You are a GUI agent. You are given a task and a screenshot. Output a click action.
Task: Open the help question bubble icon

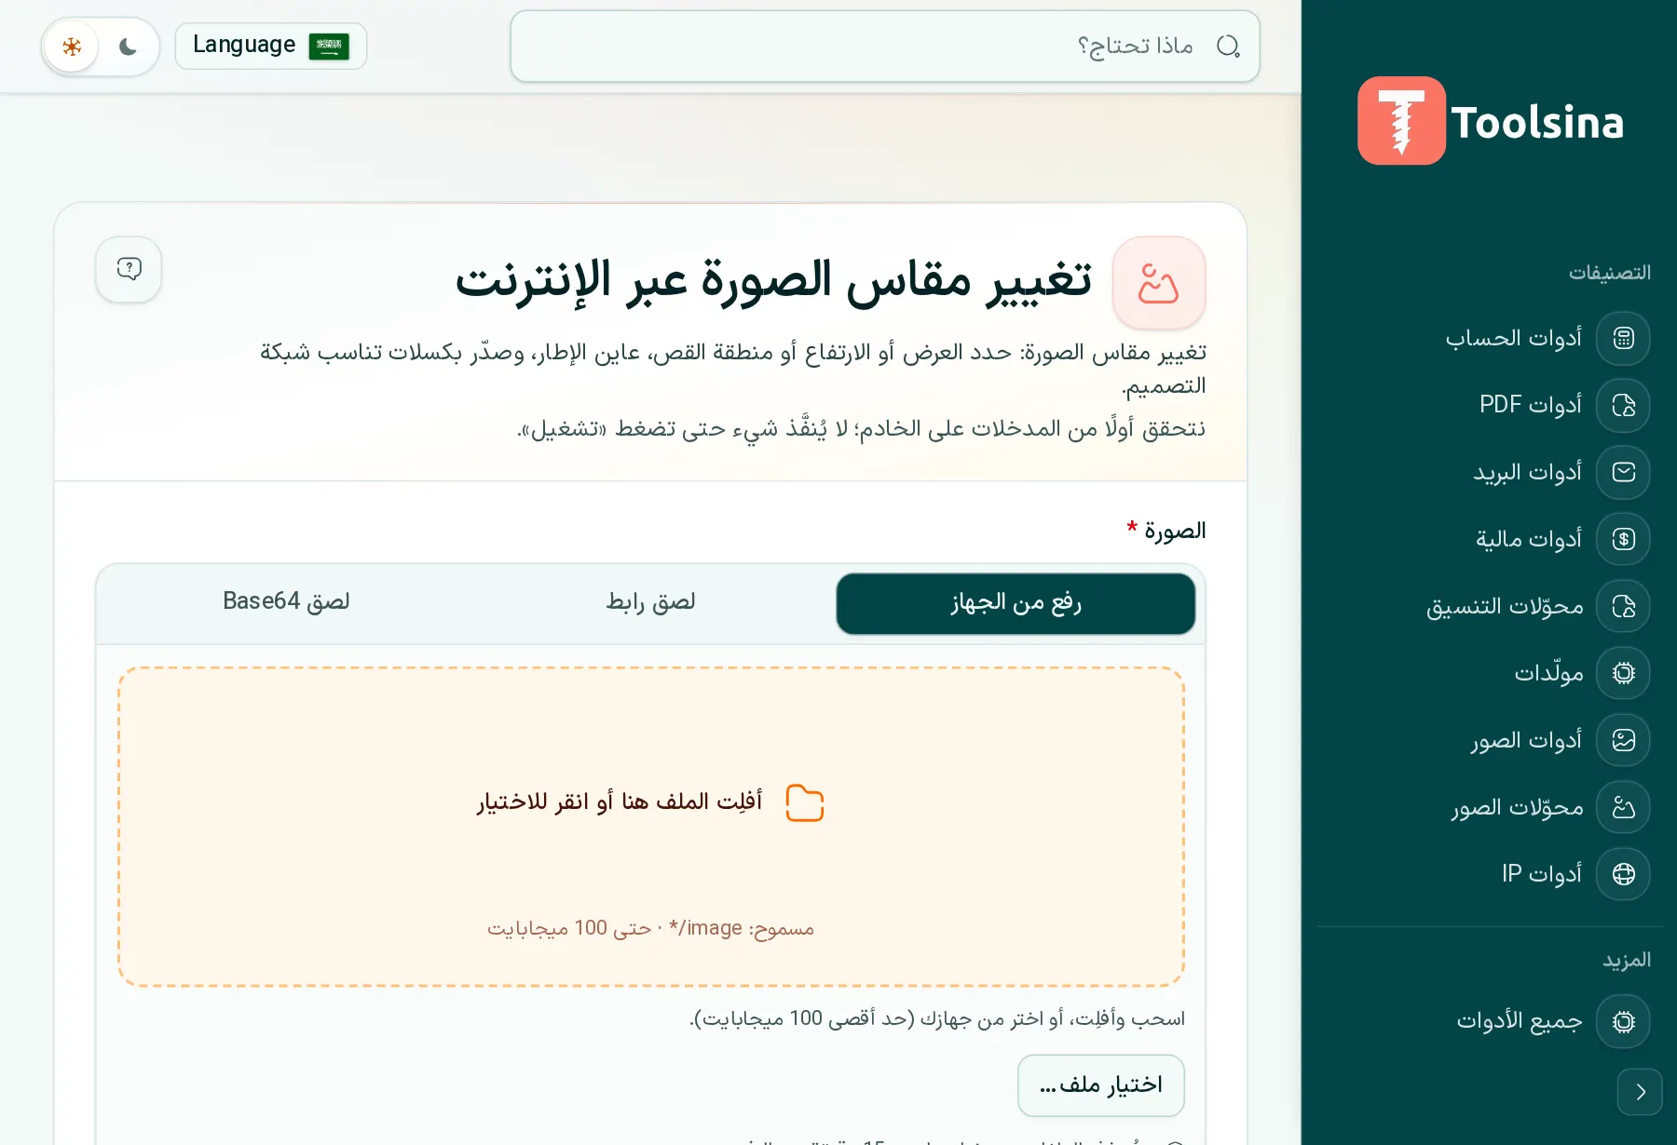(129, 269)
